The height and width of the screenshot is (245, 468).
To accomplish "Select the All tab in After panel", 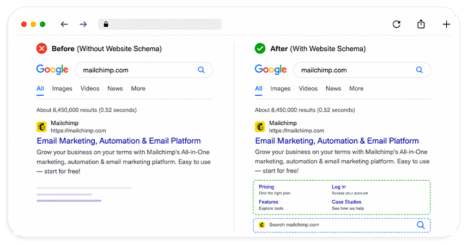I will (x=258, y=89).
